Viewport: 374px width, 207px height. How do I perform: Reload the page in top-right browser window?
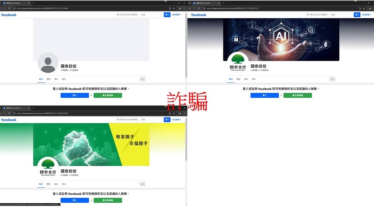tap(199, 8)
